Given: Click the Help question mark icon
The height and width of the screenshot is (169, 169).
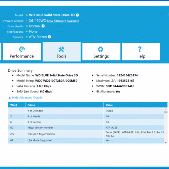Looking at the screenshot, I should (140, 49).
